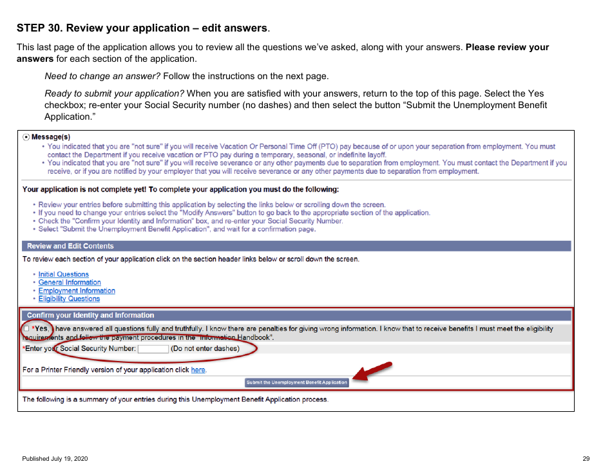Open the Employment Information section link

tap(77, 290)
